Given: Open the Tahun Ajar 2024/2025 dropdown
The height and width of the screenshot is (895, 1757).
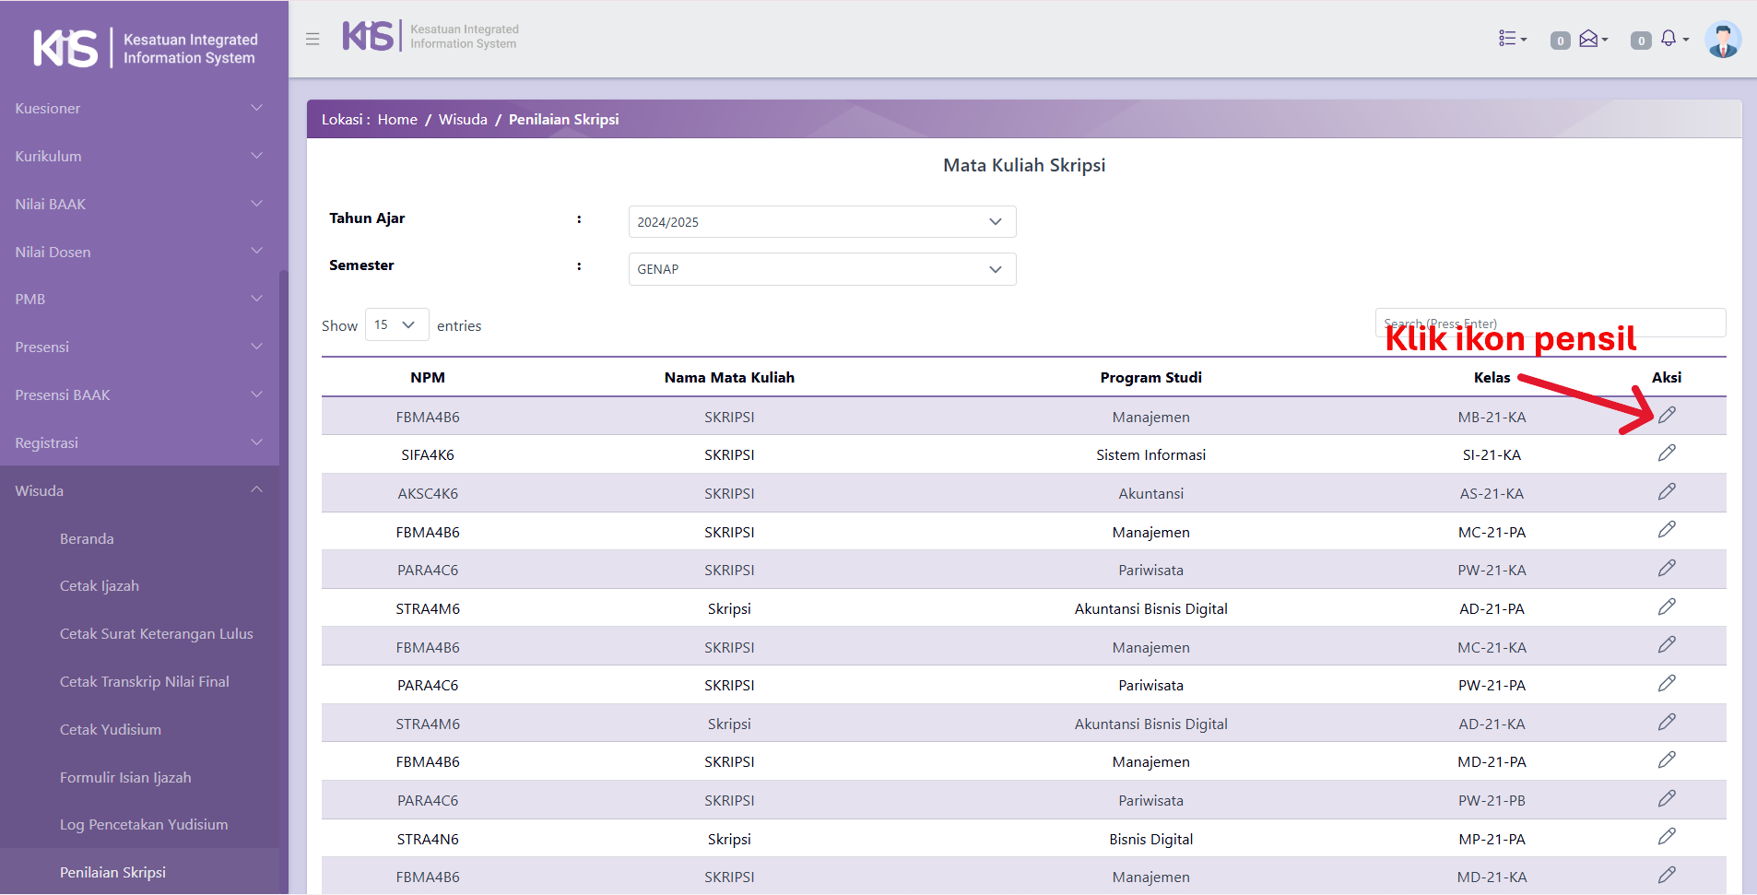Looking at the screenshot, I should 821,222.
